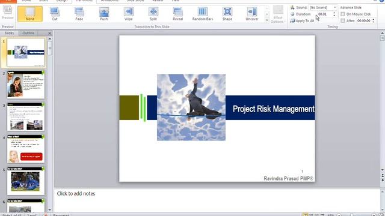This screenshot has width=385, height=216.
Task: Select the None transition
Action: (x=30, y=14)
